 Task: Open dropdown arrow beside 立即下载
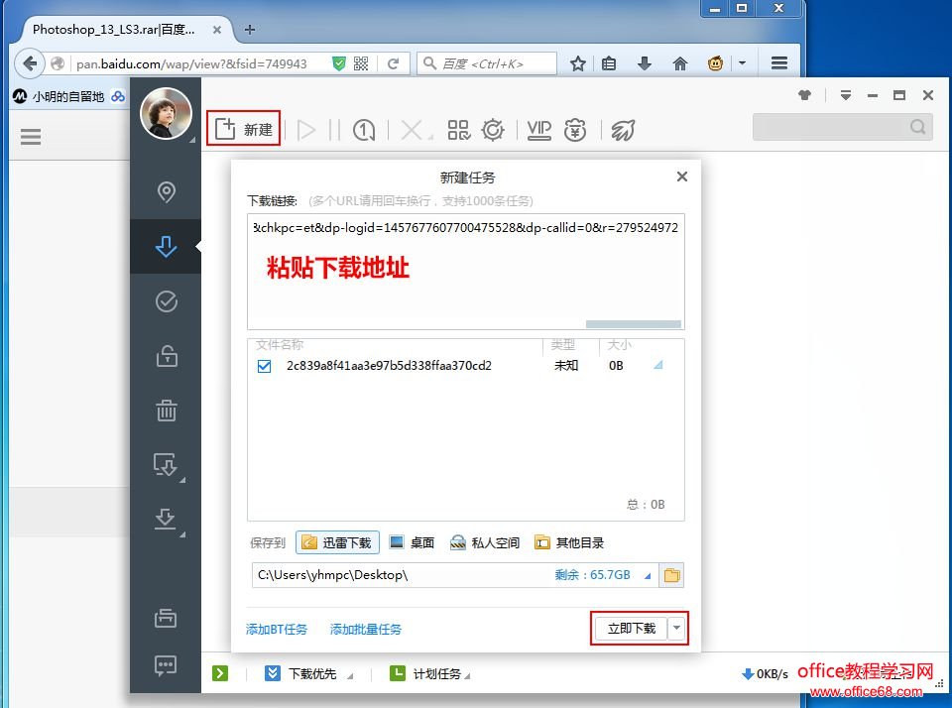click(677, 629)
